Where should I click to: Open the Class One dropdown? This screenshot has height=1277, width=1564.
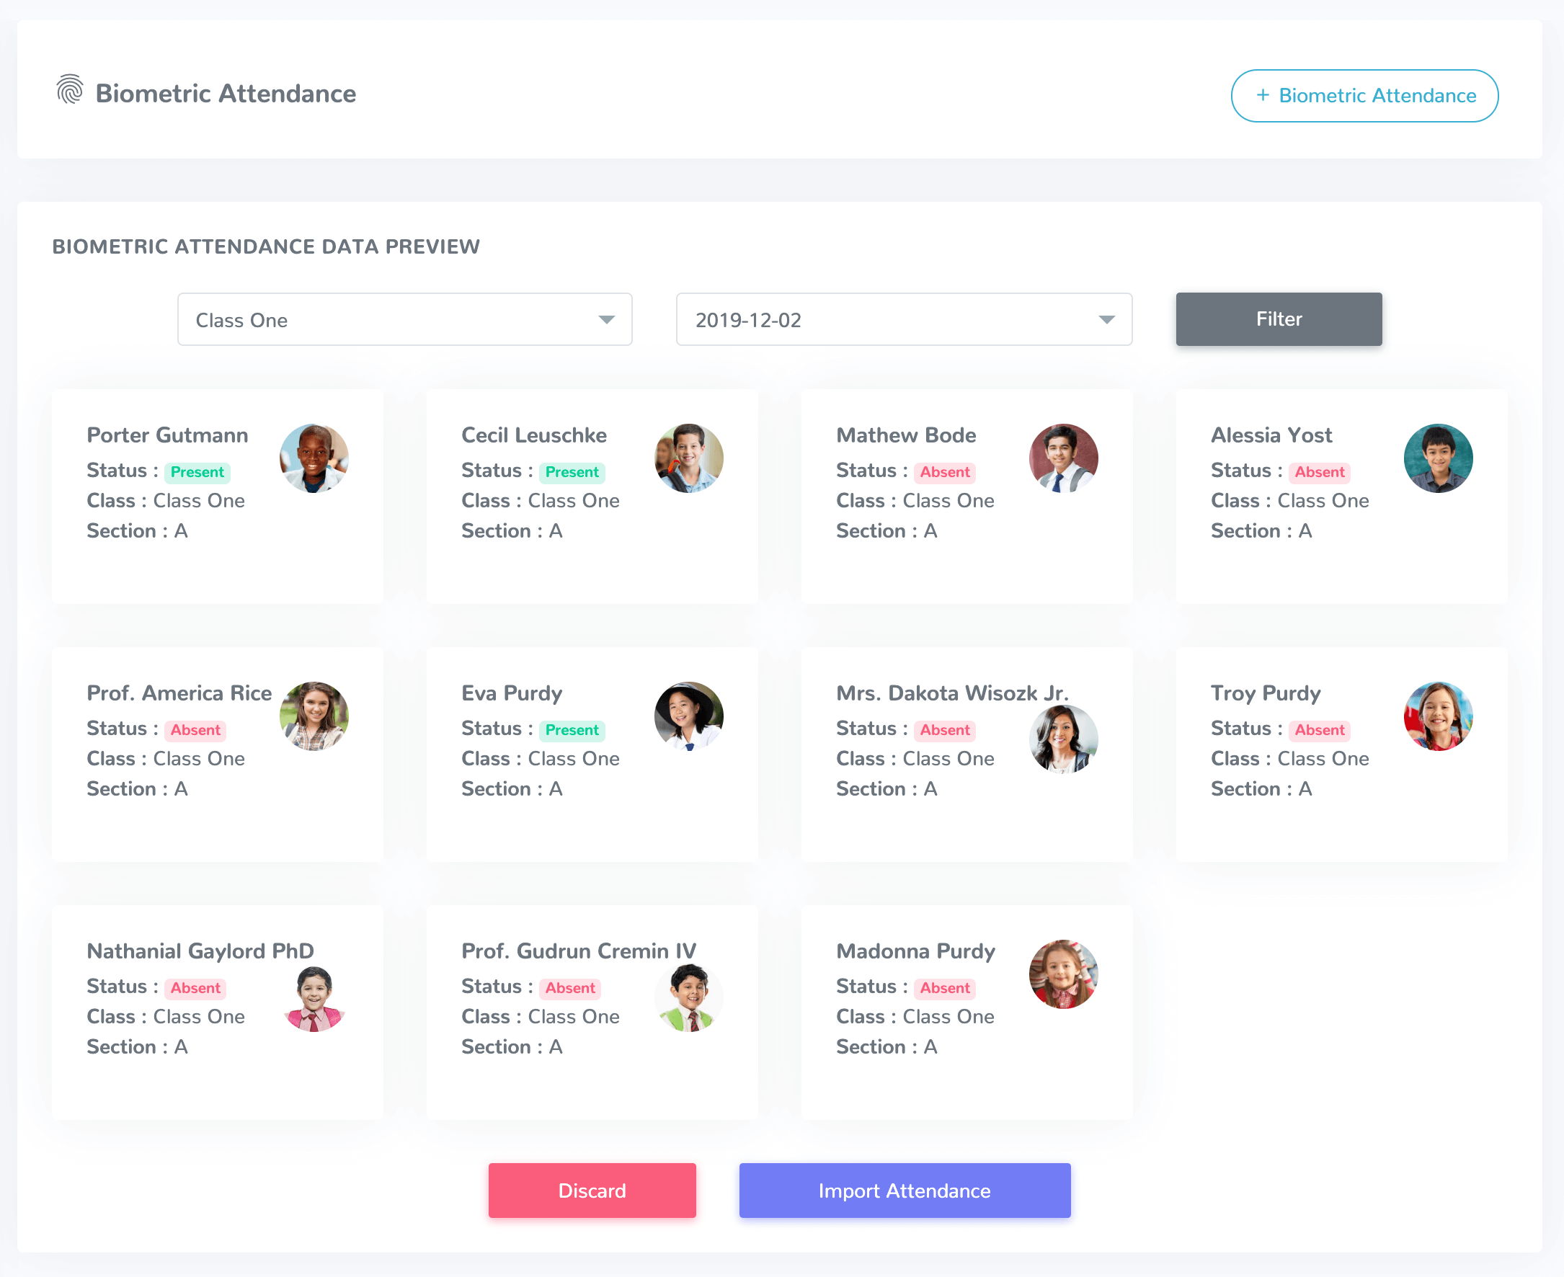click(x=404, y=319)
